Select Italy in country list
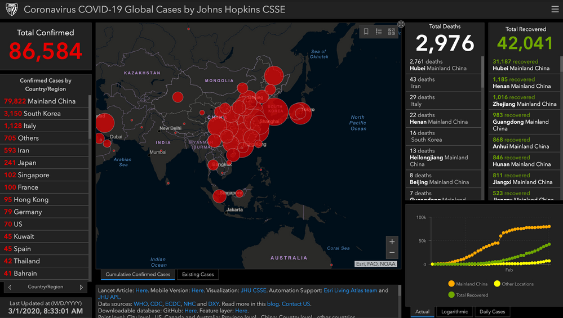Image resolution: width=563 pixels, height=318 pixels. coord(45,126)
